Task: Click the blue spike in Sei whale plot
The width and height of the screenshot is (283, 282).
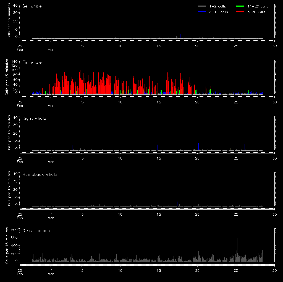Action: [180, 36]
